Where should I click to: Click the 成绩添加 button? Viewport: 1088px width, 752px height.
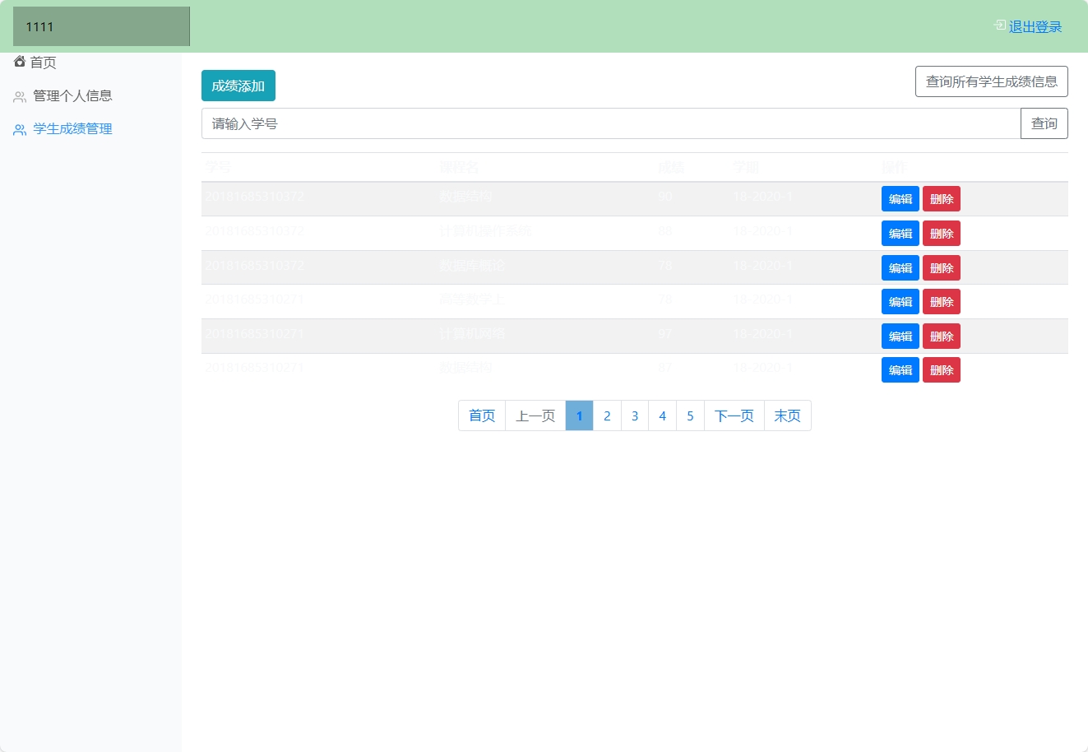click(238, 85)
